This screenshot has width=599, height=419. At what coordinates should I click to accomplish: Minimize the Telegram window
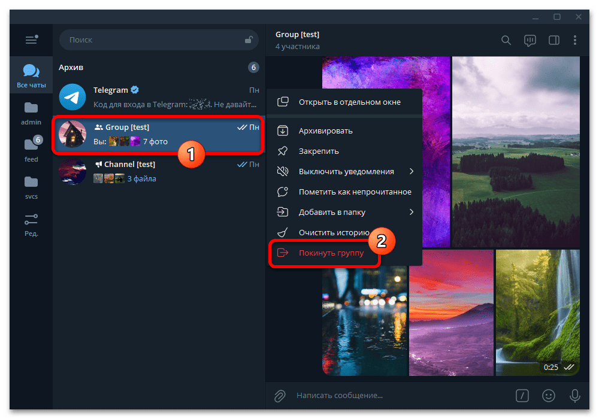tap(536, 17)
